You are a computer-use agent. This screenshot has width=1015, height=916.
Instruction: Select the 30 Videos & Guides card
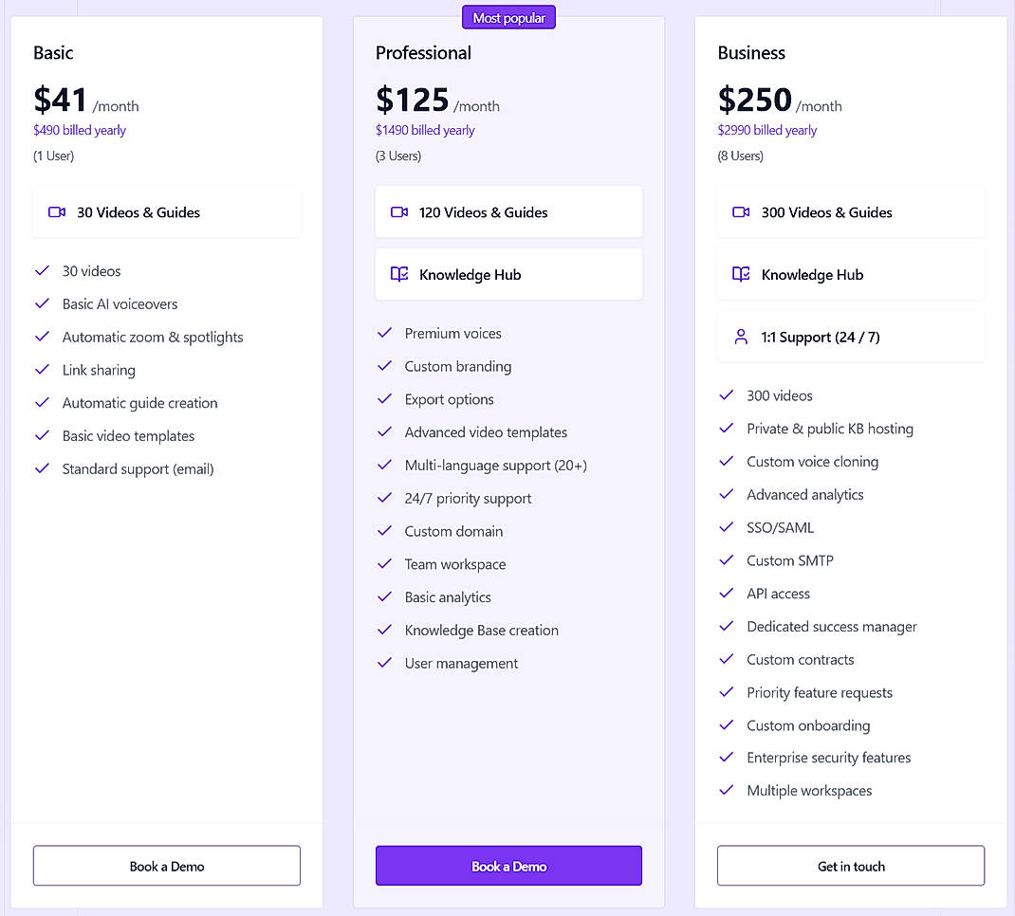click(x=166, y=212)
